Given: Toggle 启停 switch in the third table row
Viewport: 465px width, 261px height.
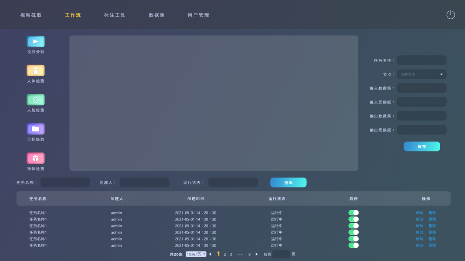Looking at the screenshot, I should pyautogui.click(x=353, y=226).
